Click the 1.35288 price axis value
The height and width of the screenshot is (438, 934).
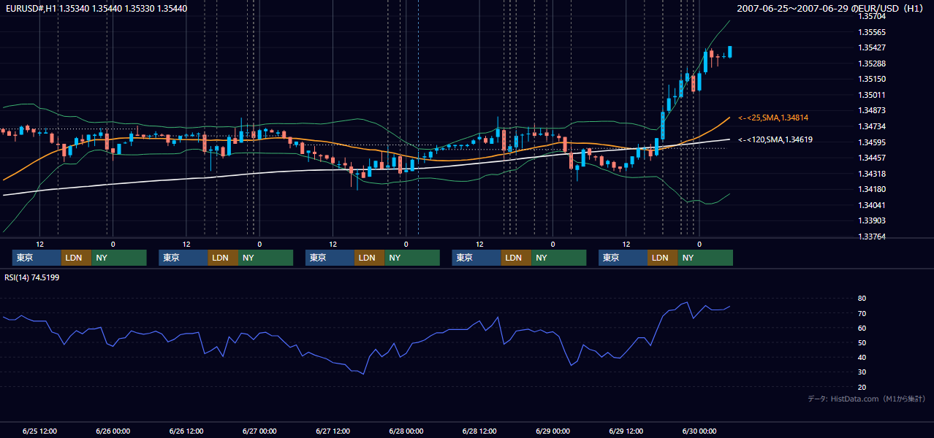coord(871,64)
